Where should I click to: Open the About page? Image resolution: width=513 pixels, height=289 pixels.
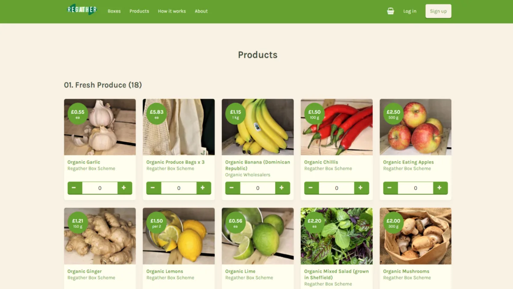tap(201, 11)
